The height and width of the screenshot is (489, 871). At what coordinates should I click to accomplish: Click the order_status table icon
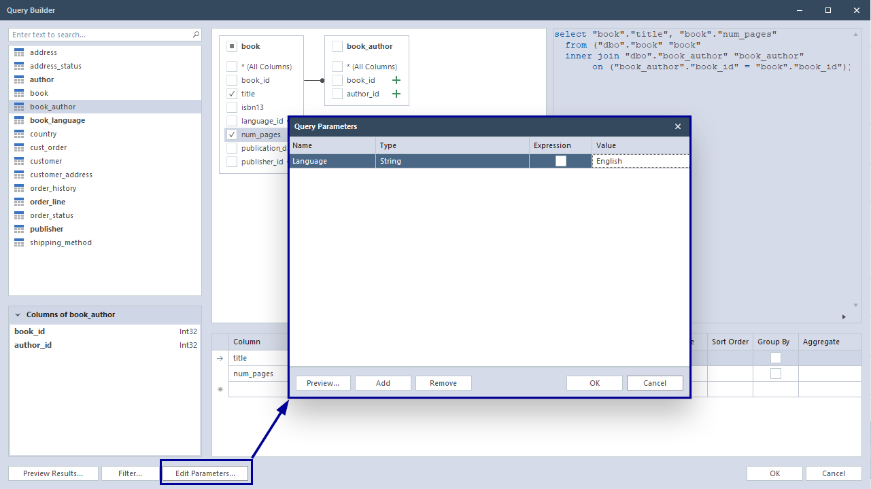coord(19,215)
